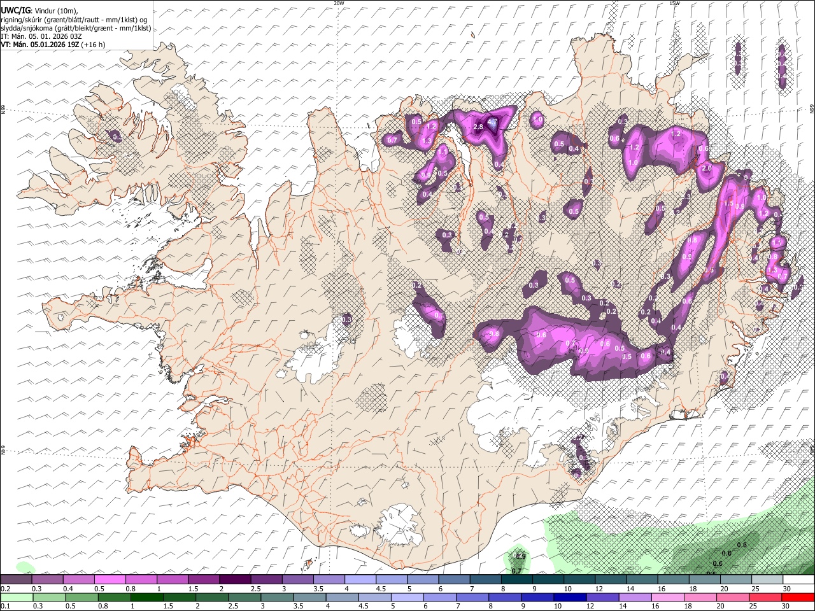Click the "2.0" snowfall value on the map
815x611 pixels.
click(x=706, y=168)
